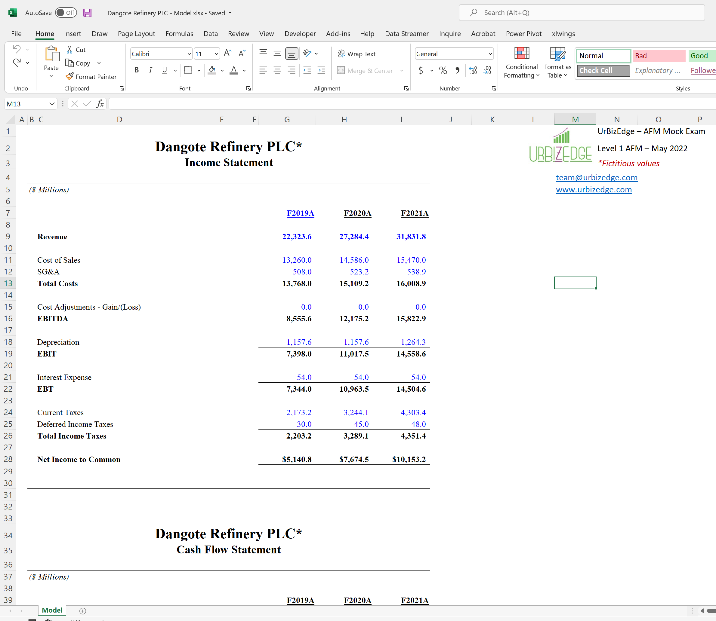Screen dimensions: 716x621
Task: Click Increase Decimal icon
Action: (x=473, y=70)
